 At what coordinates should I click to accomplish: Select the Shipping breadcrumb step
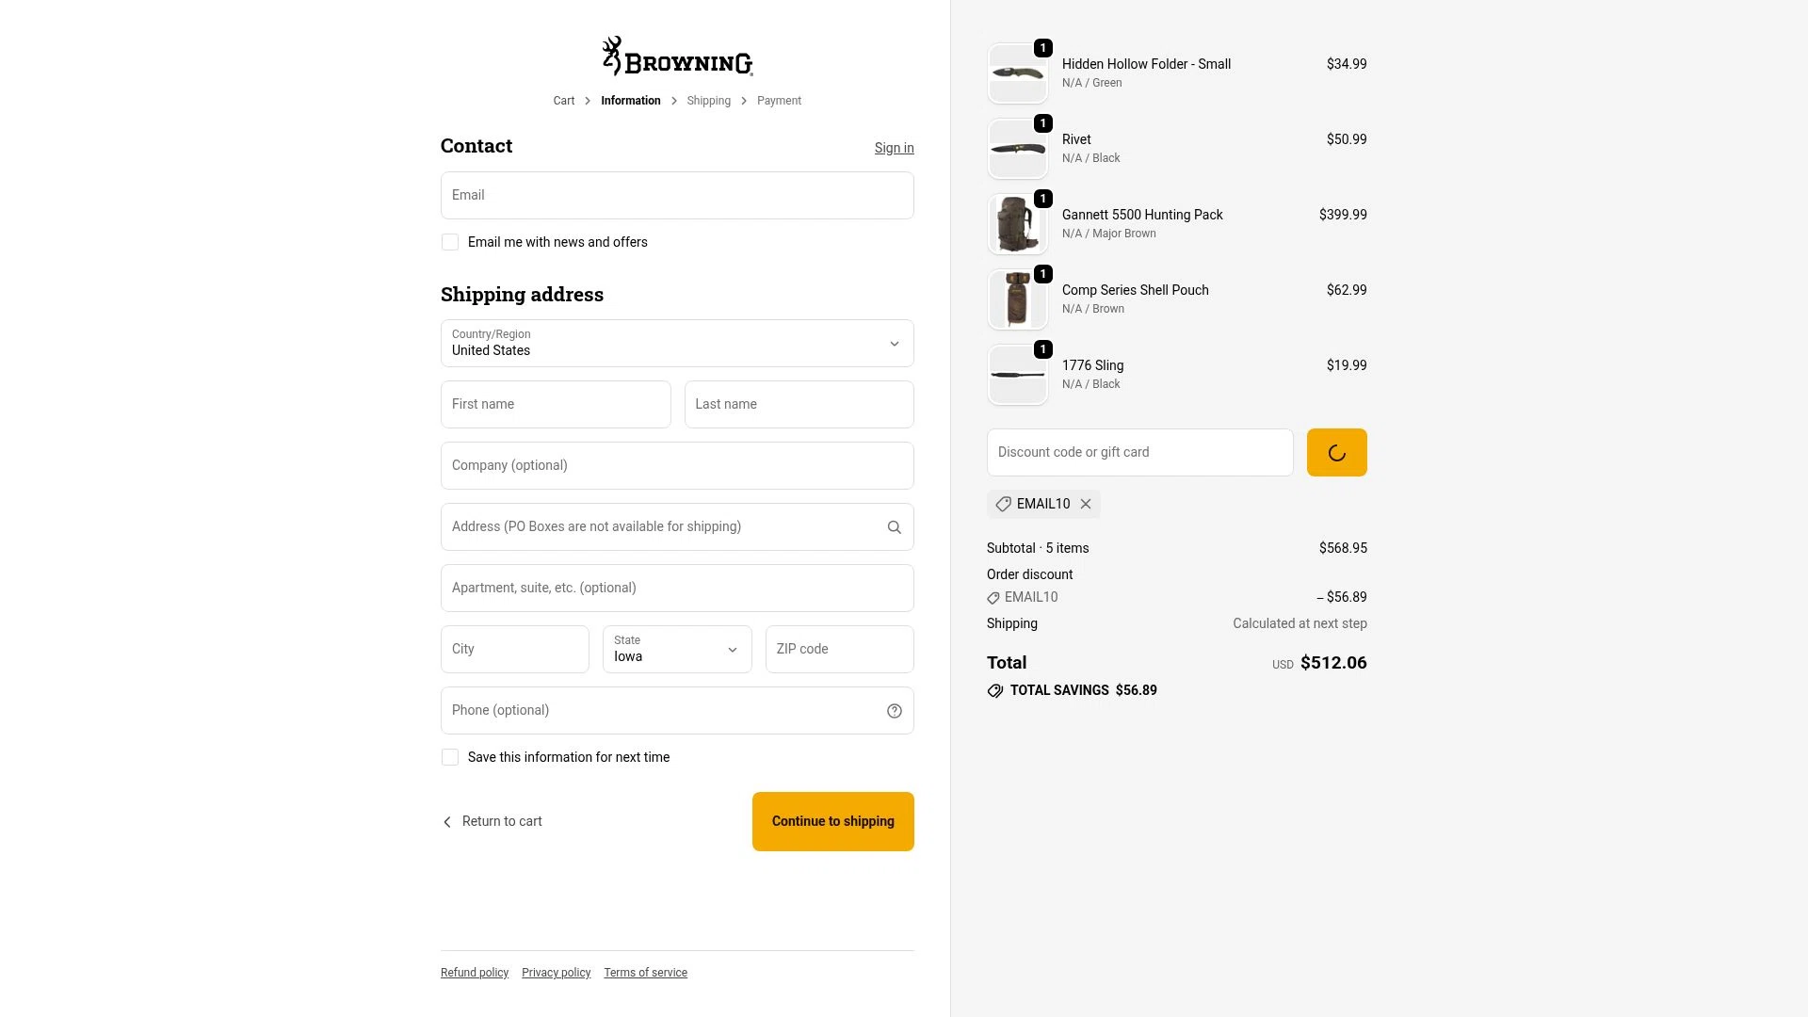click(708, 100)
